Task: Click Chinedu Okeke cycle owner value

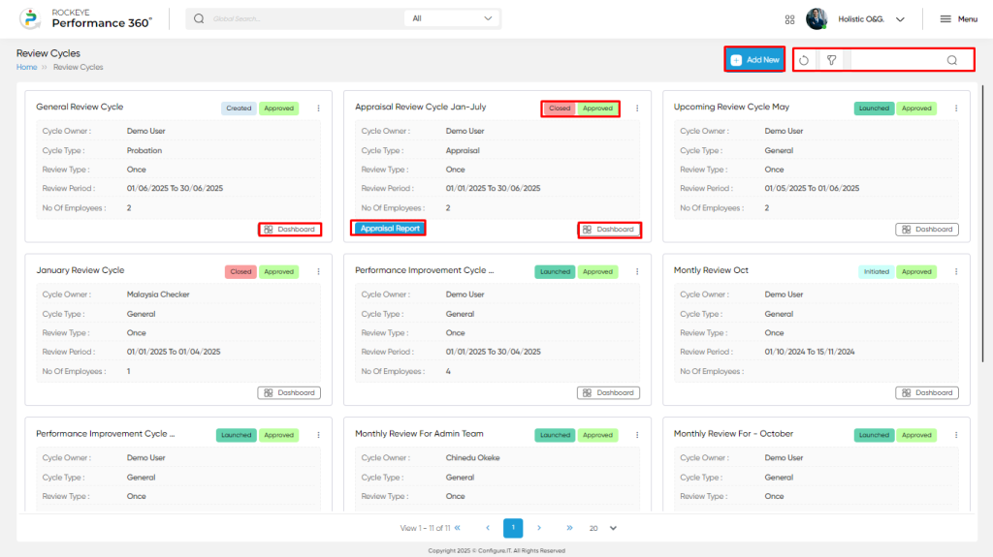Action: (472, 457)
